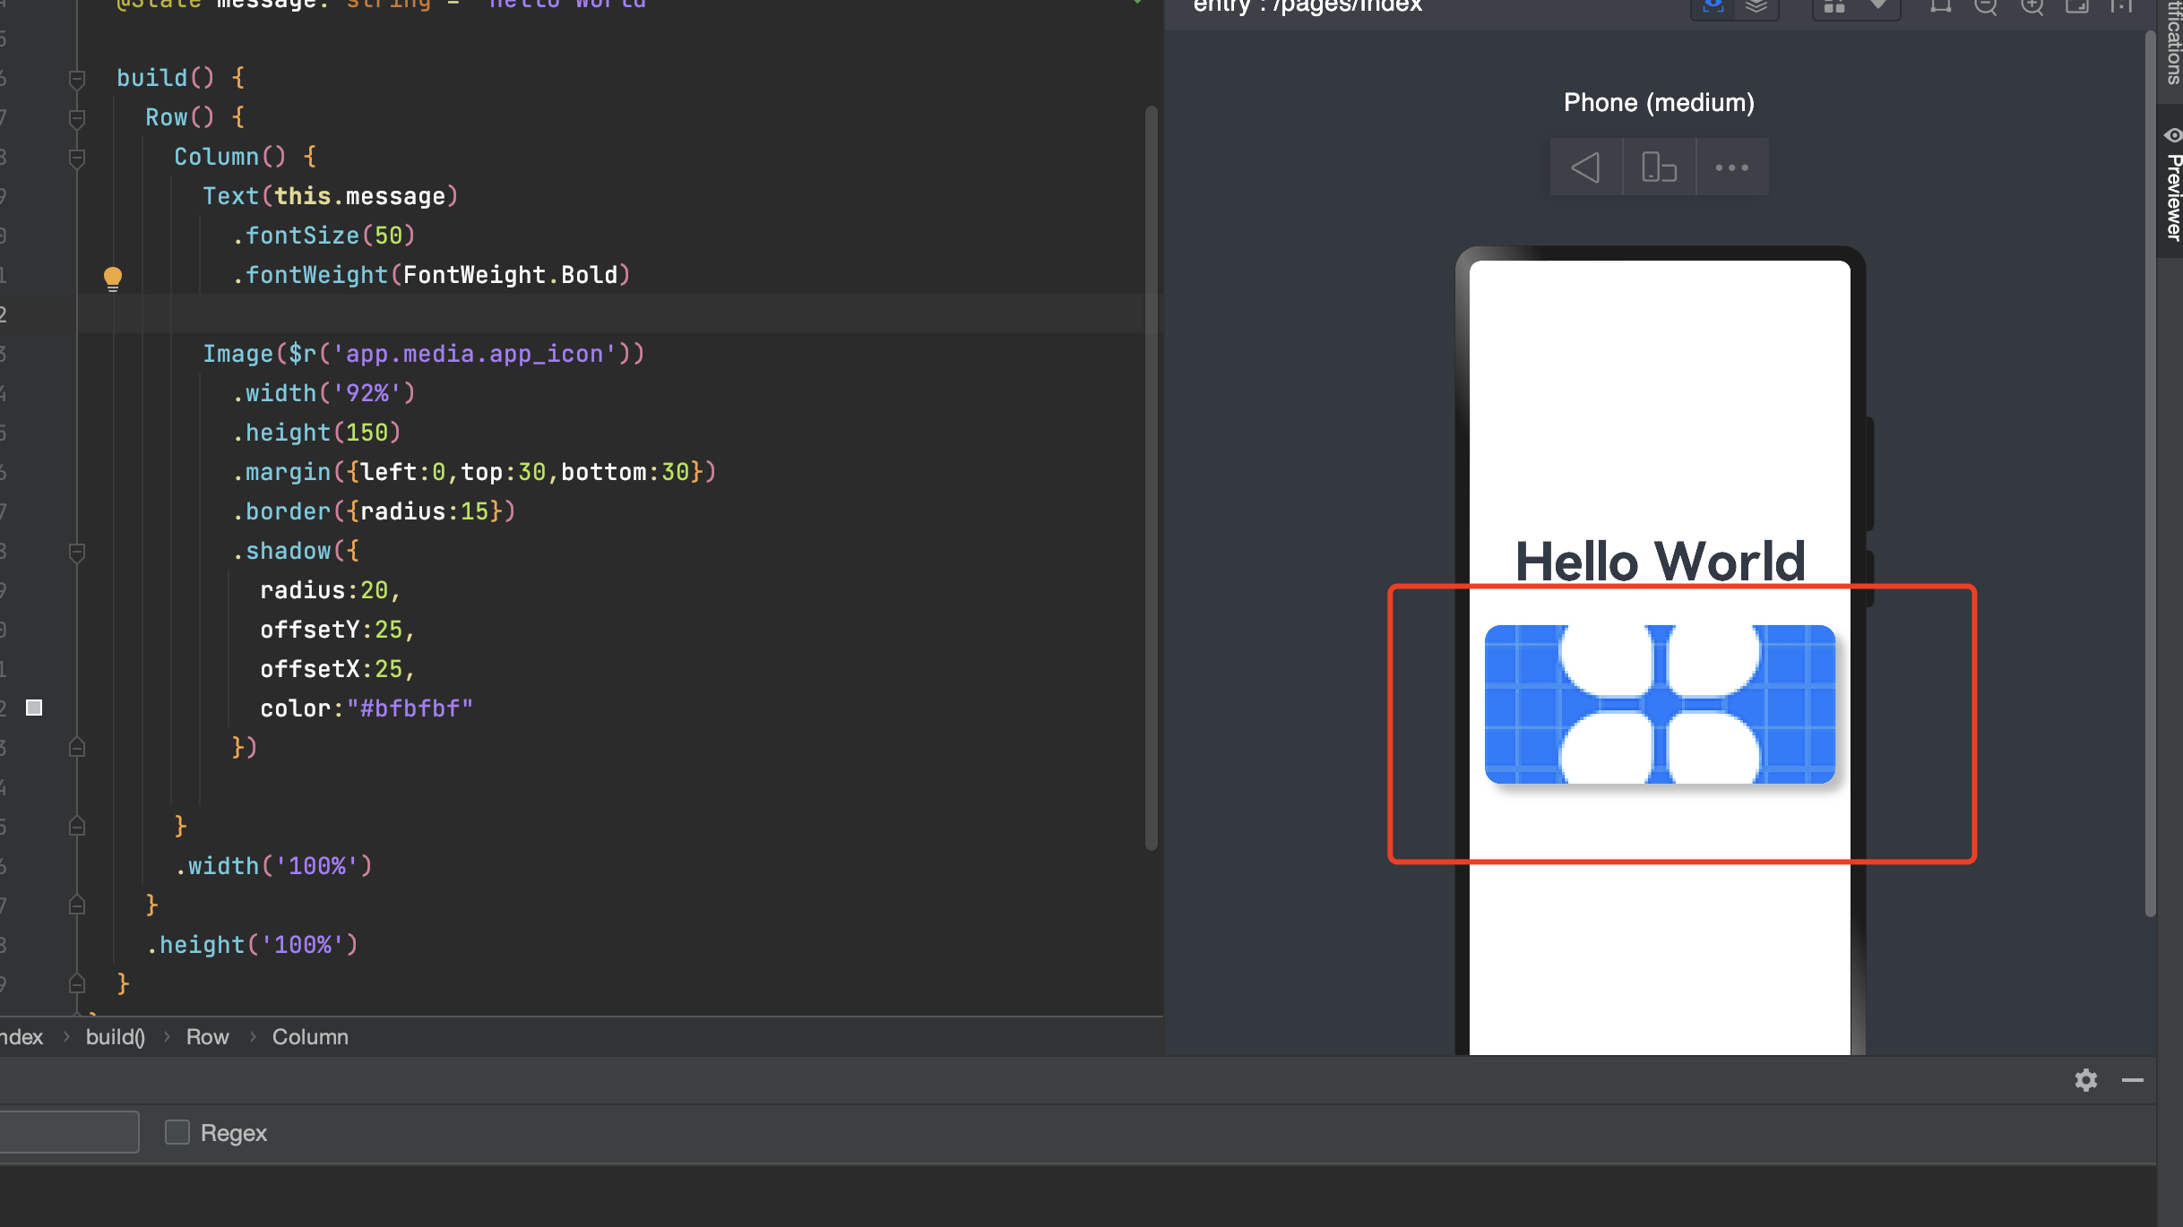Click the radius:20, line inside shadow
The height and width of the screenshot is (1227, 2183).
[331, 590]
